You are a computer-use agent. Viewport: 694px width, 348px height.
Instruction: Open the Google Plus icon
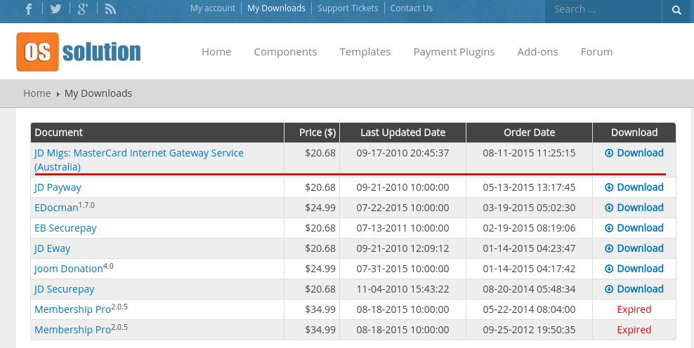83,9
